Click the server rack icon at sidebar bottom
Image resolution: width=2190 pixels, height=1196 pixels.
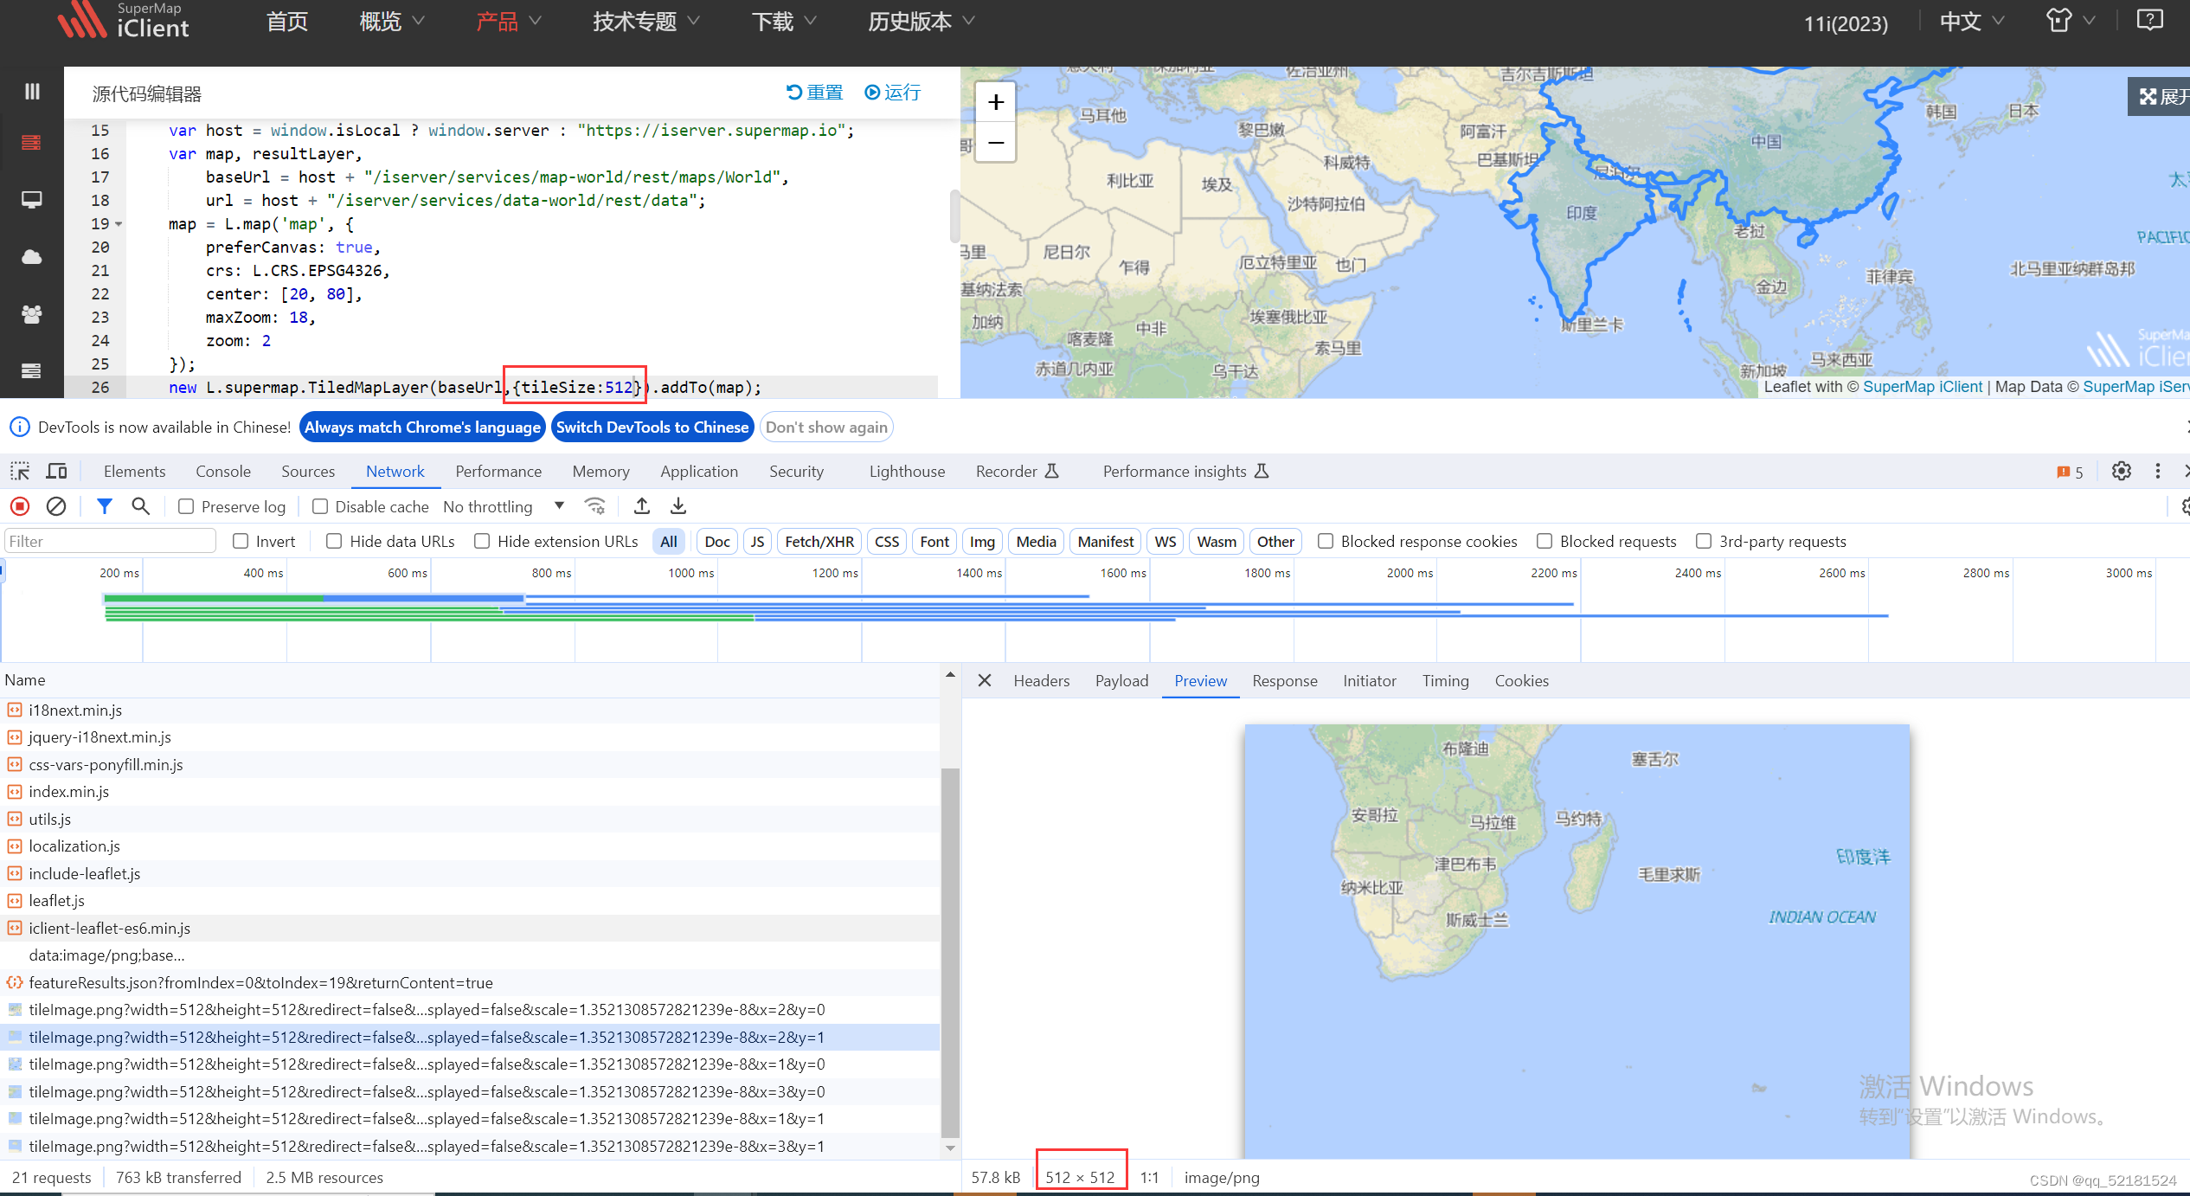tap(32, 370)
